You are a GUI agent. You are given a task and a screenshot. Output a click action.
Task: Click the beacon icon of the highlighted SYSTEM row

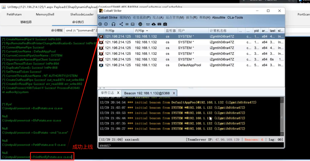pos(101,37)
